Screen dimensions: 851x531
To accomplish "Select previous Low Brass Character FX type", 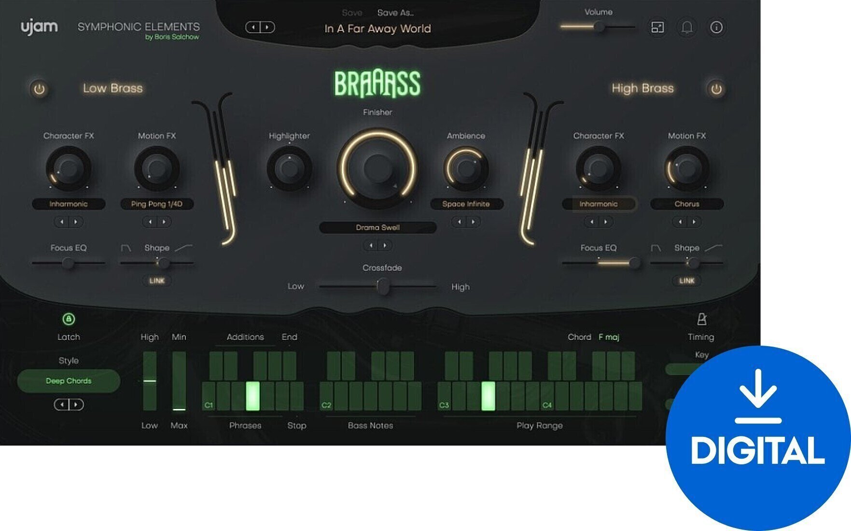I will [62, 222].
